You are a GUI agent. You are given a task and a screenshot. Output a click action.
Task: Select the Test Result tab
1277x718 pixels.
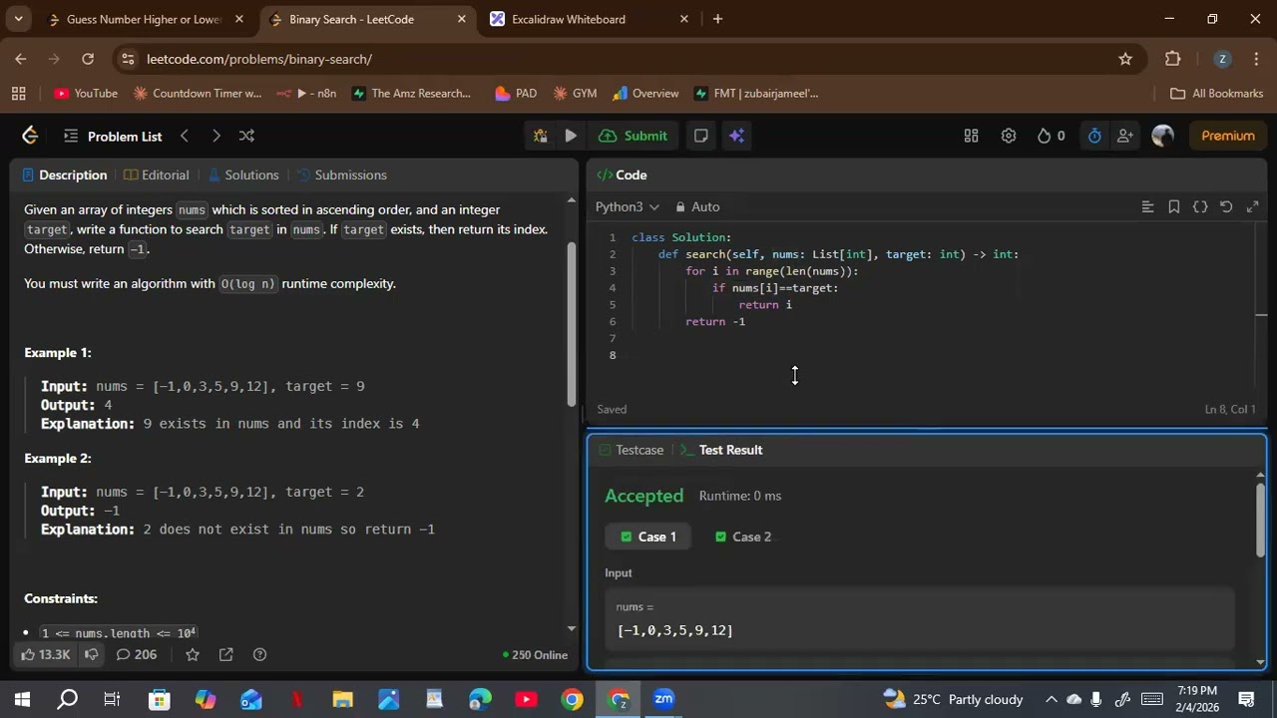[x=721, y=450]
